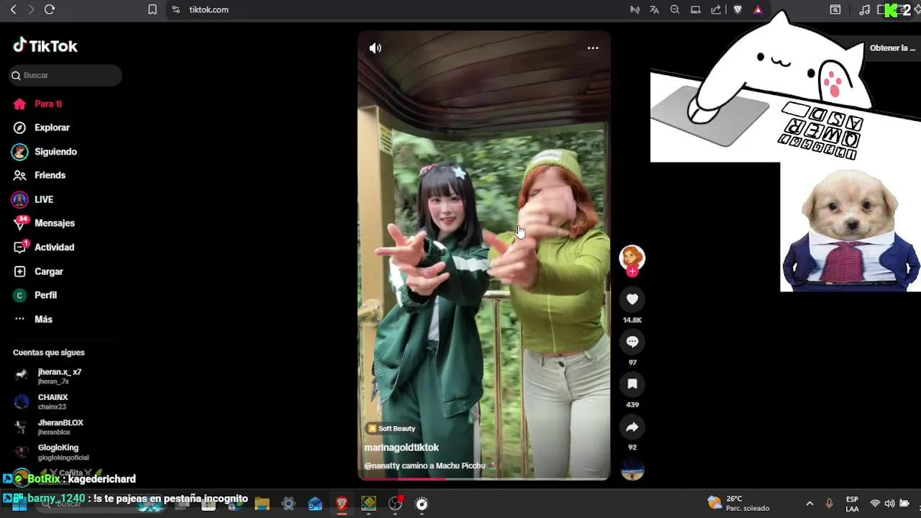Open network and volume tray settings
921x518 pixels.
889,504
